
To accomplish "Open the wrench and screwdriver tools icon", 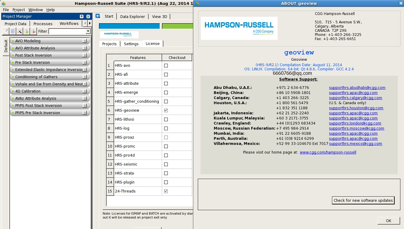I will click(x=20, y=31).
